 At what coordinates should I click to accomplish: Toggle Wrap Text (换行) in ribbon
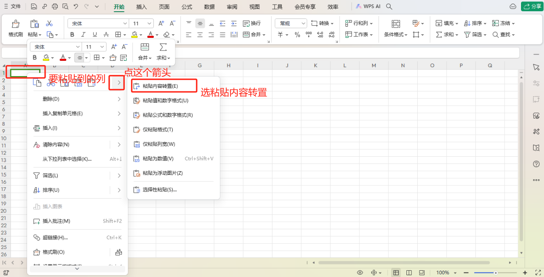coord(252,23)
